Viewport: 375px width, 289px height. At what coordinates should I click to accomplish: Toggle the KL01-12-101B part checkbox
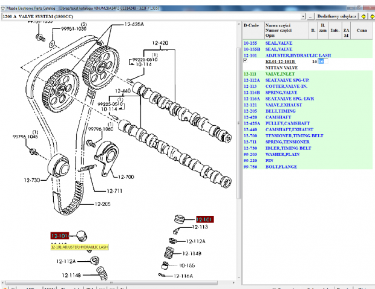(x=245, y=60)
